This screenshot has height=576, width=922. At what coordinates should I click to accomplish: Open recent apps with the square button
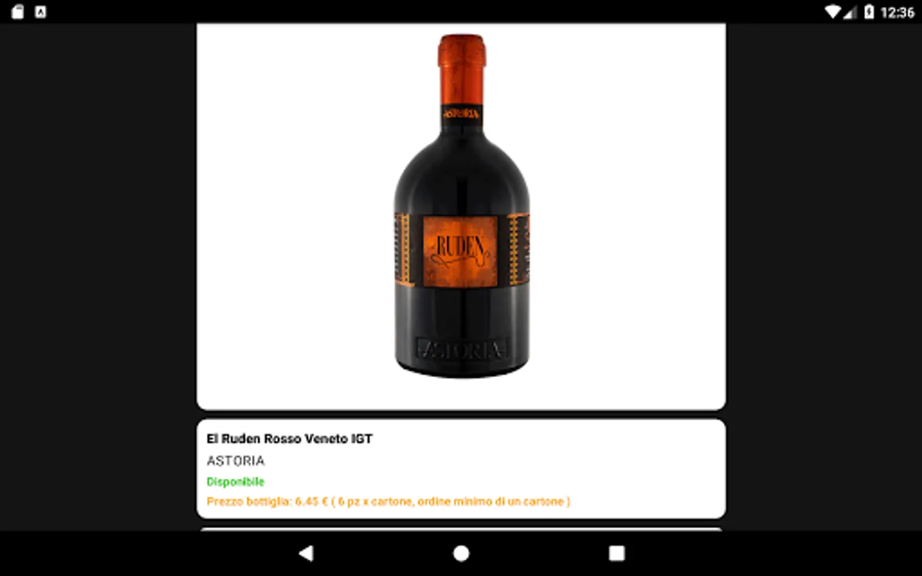tap(616, 553)
